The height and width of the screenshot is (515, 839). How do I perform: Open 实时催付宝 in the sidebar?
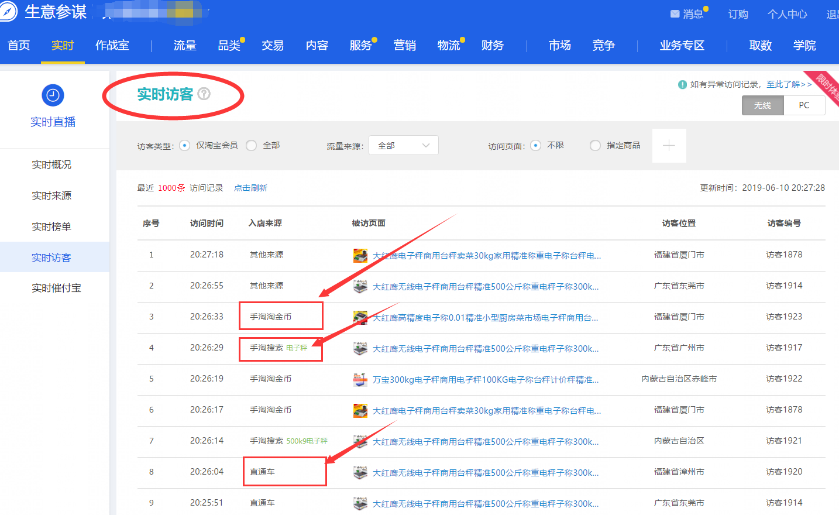click(56, 288)
